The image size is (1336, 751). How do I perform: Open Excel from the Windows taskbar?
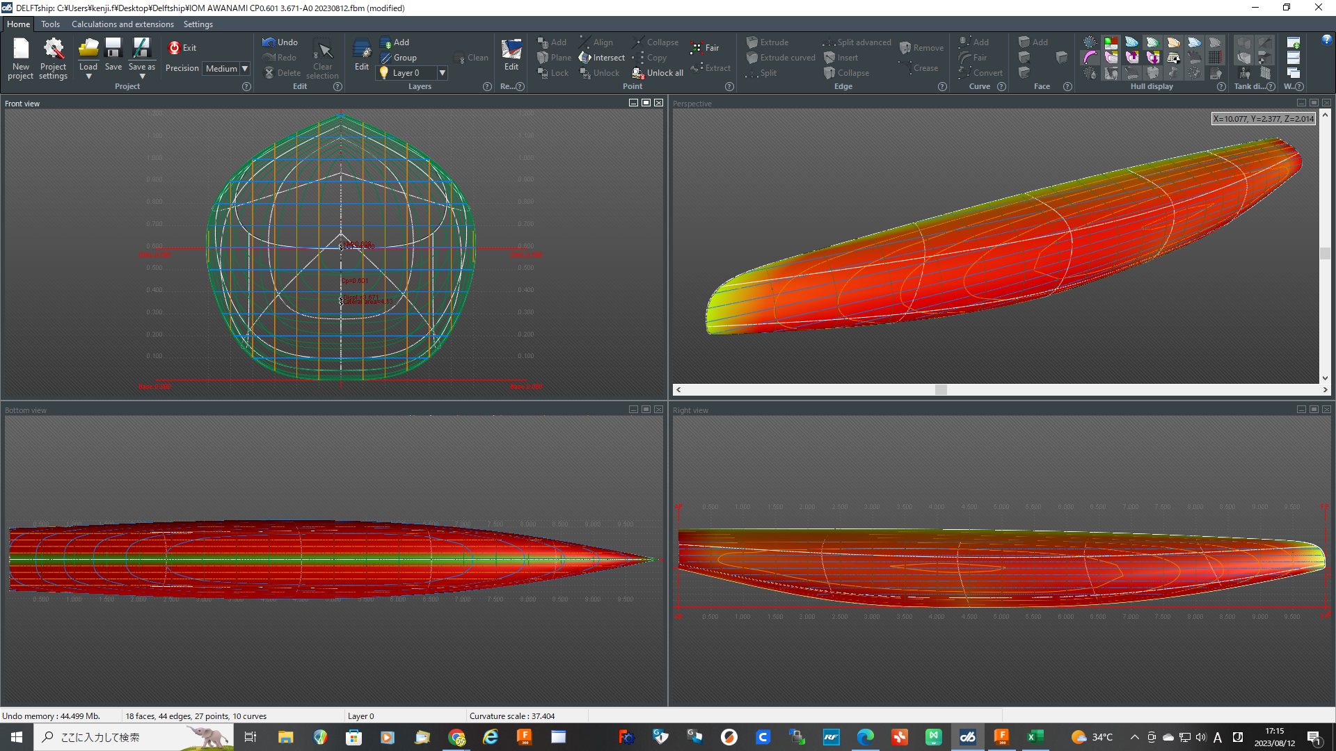tap(1034, 737)
